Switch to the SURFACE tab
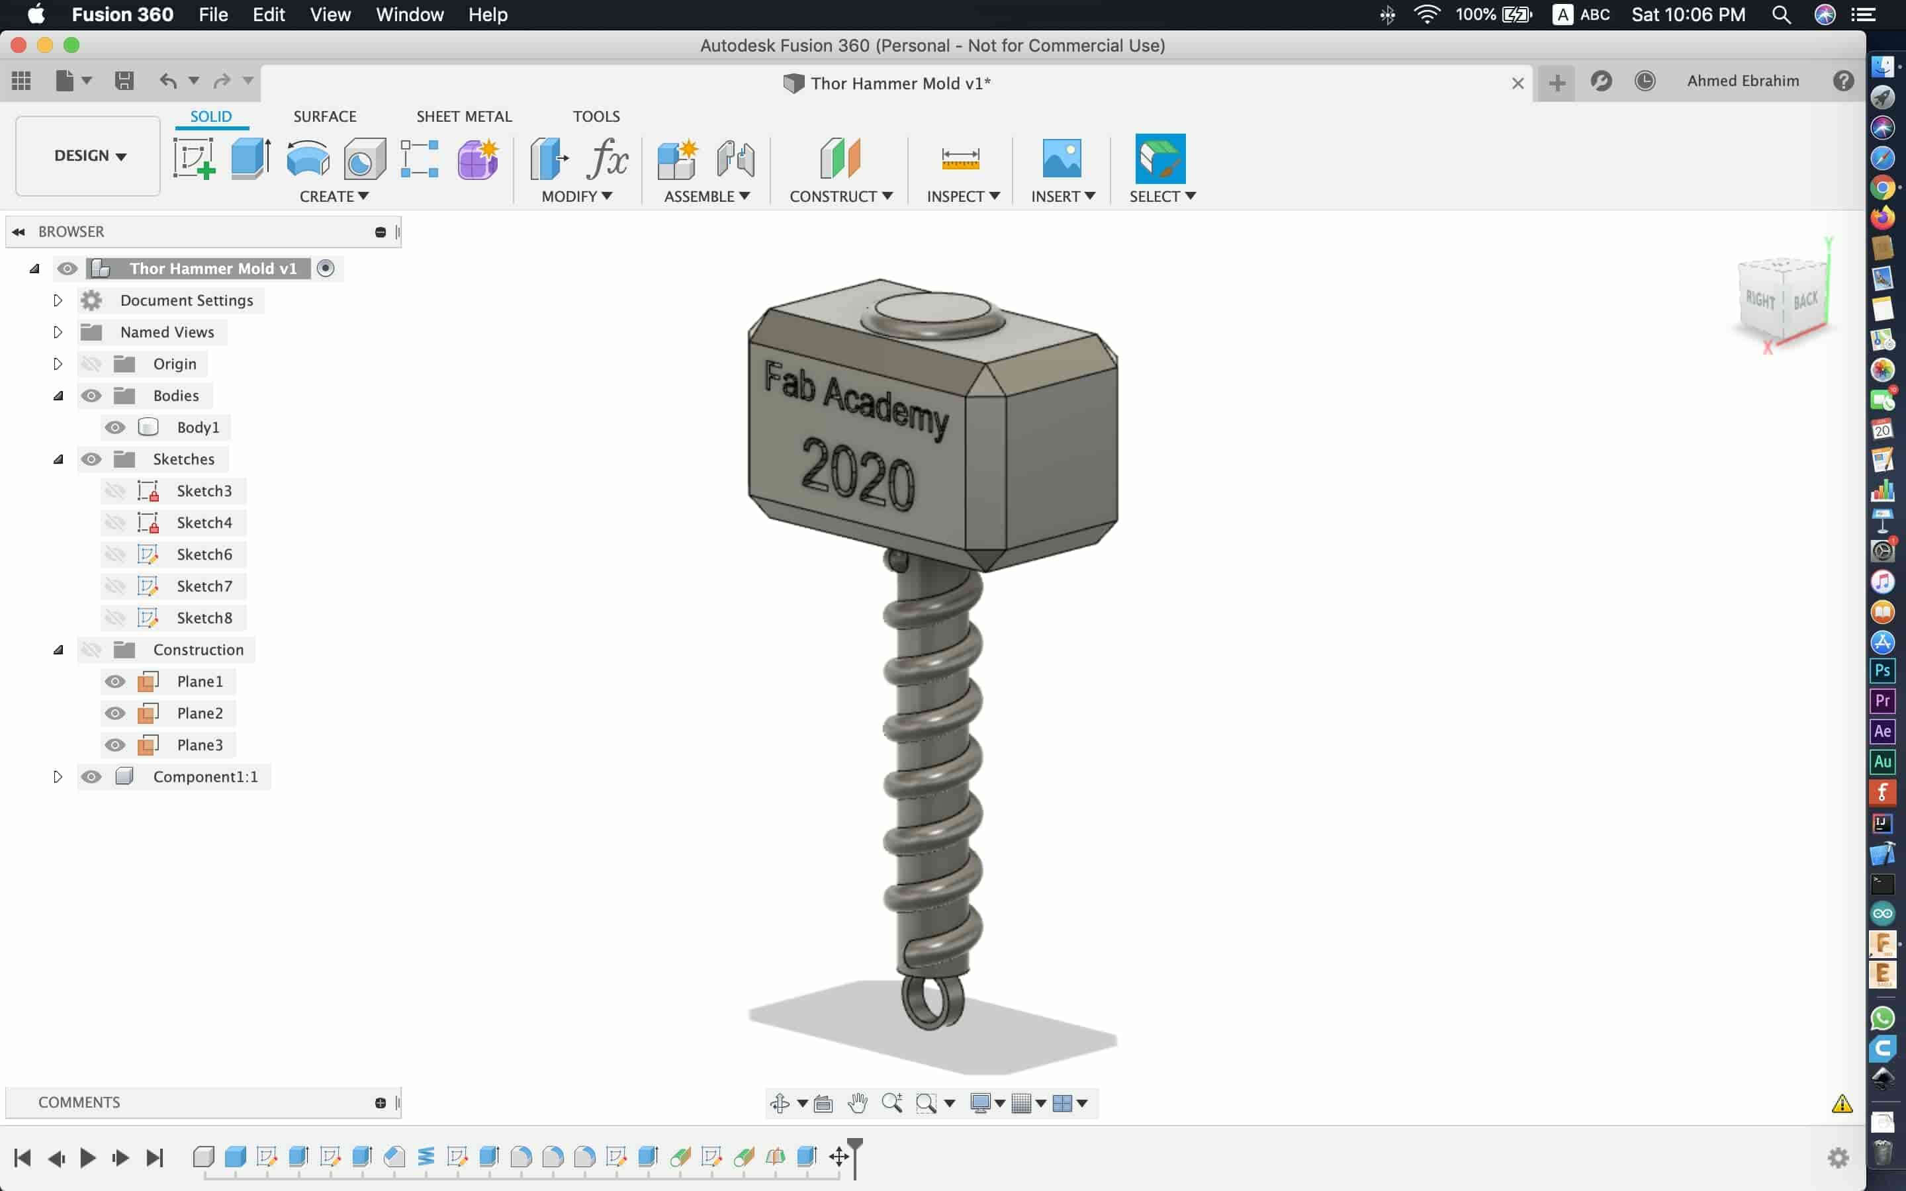This screenshot has width=1906, height=1191. click(324, 116)
